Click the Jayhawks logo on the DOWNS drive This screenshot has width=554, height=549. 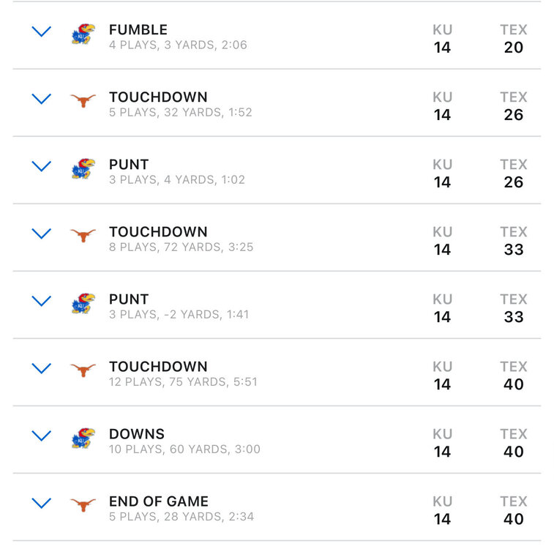[83, 438]
